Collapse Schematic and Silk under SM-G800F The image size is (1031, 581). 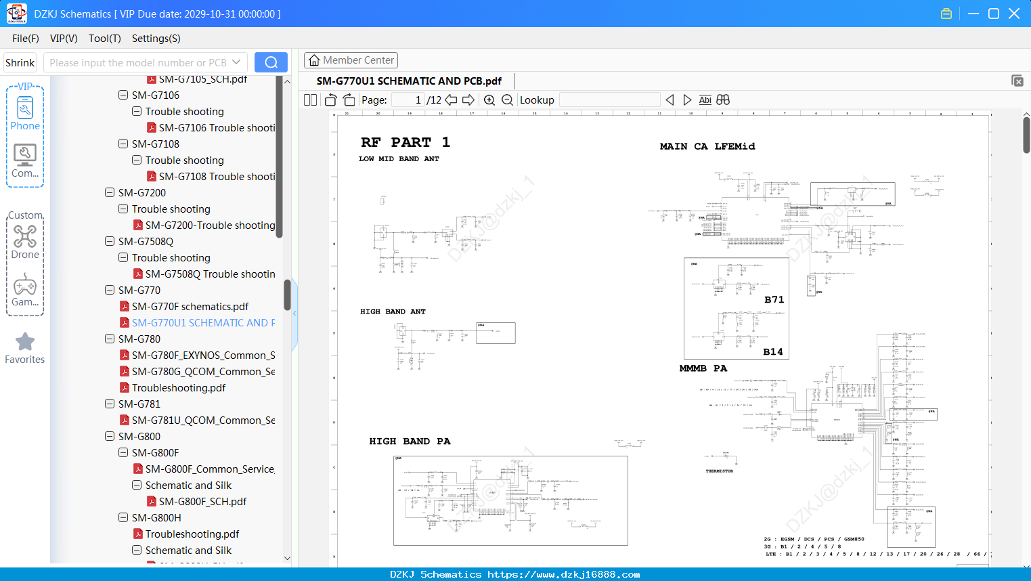[137, 486]
